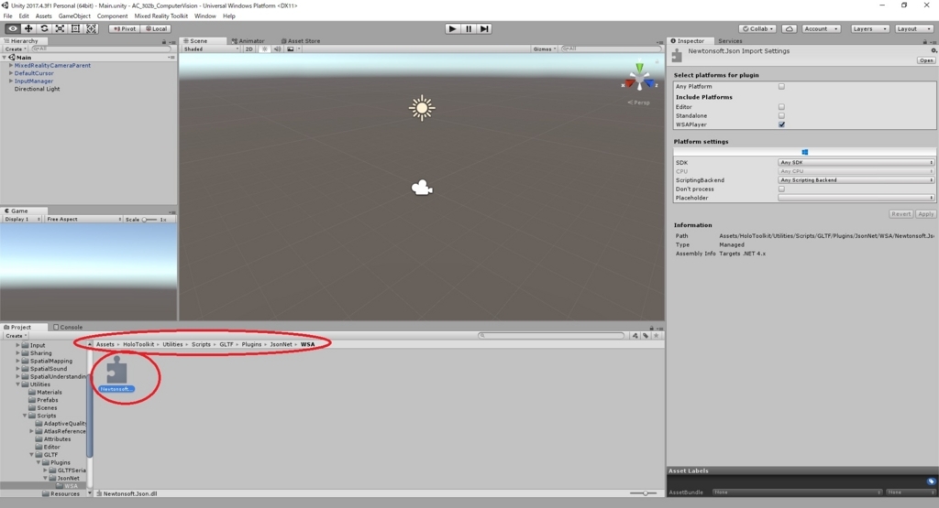Open the Layout dropdown

click(914, 28)
